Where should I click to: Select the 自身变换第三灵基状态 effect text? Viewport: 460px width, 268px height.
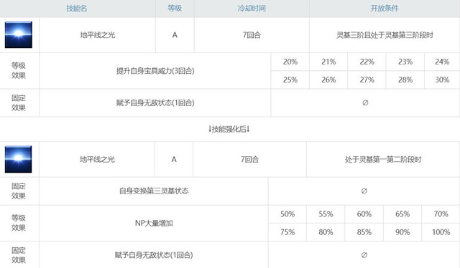[154, 191]
